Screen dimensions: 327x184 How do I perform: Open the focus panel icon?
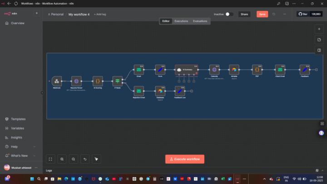319,50
